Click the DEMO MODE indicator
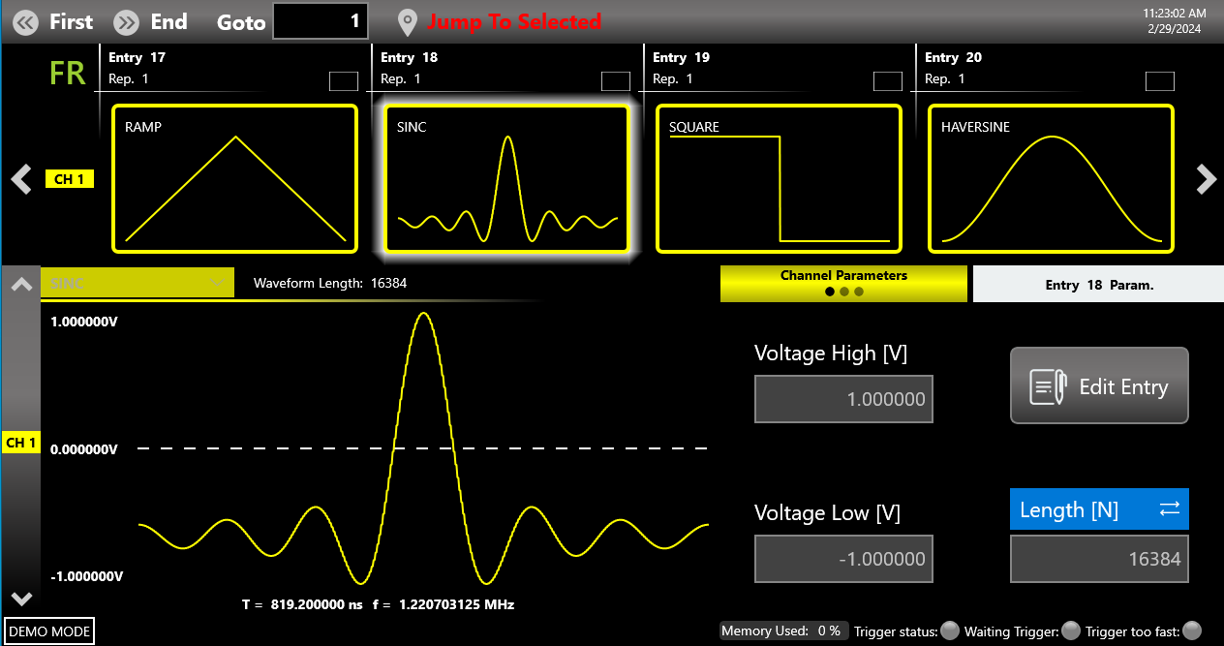 [x=49, y=631]
